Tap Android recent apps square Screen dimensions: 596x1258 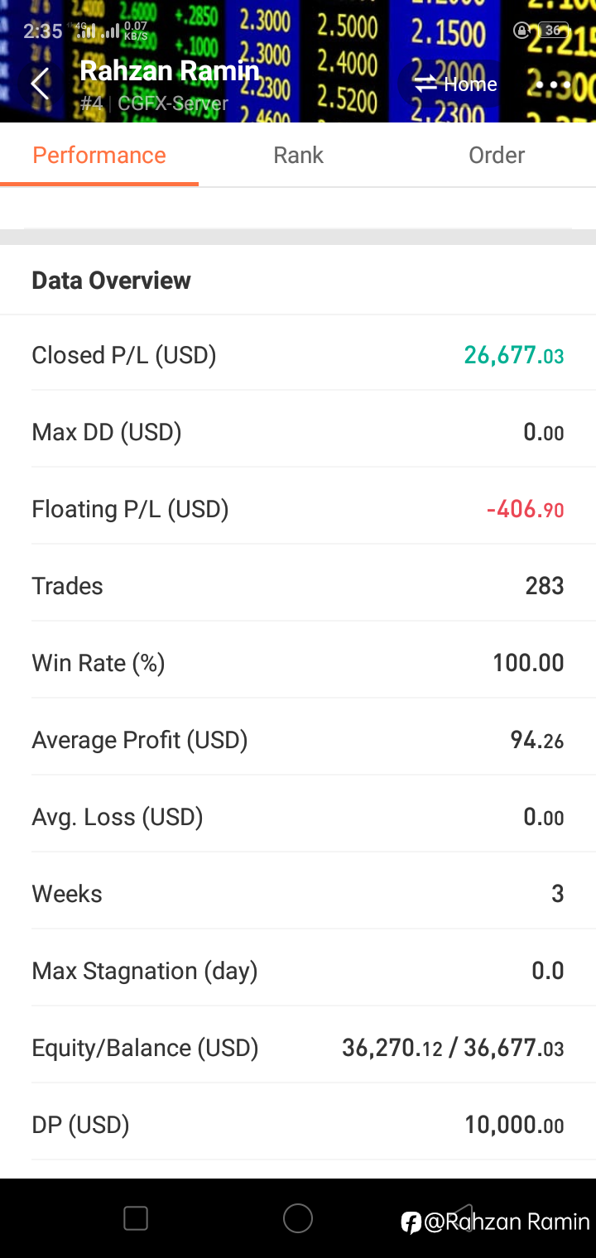(136, 1218)
